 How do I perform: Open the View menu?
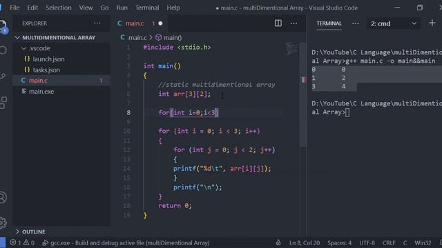pos(86,8)
